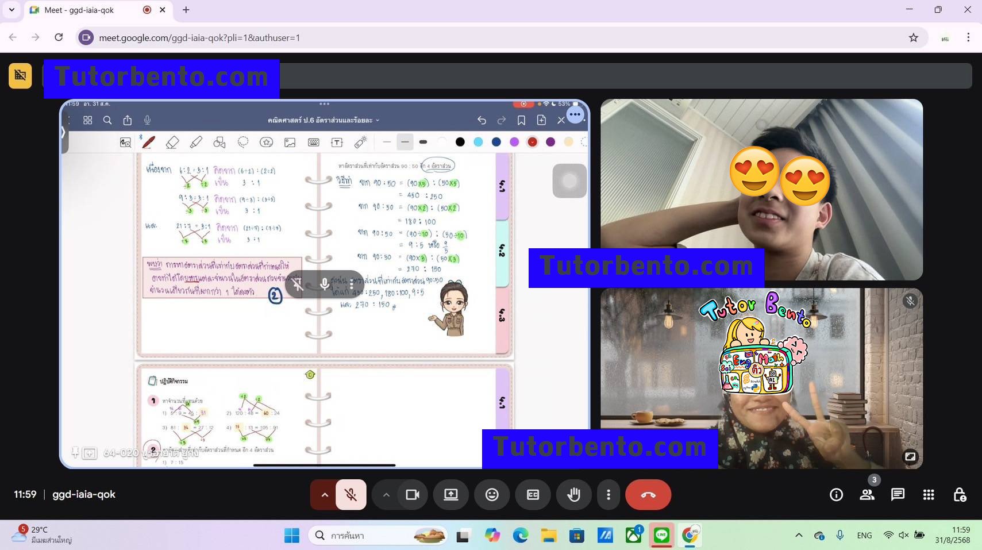Toggle camera in Meet control bar
Image resolution: width=982 pixels, height=550 pixels.
point(413,494)
